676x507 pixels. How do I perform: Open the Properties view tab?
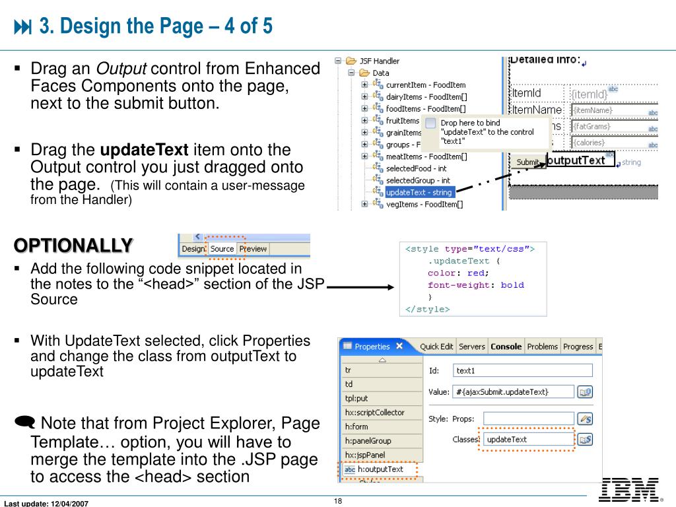pyautogui.click(x=372, y=347)
